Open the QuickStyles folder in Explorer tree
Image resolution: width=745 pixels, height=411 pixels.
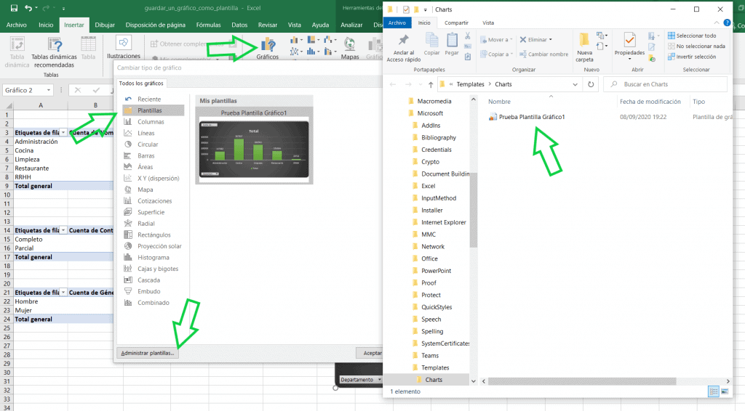click(437, 307)
